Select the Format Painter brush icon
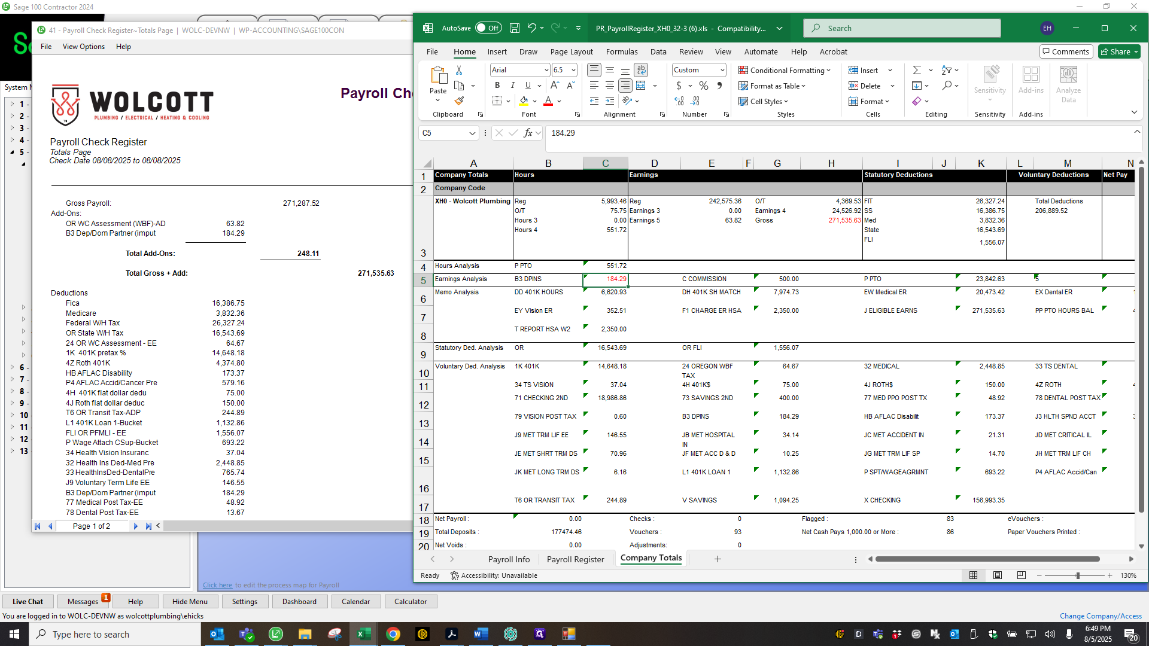 click(459, 100)
